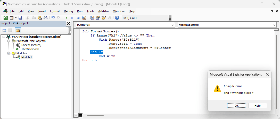Collapse the Modules folder
This screenshot has height=119, width=280.
tap(9, 53)
